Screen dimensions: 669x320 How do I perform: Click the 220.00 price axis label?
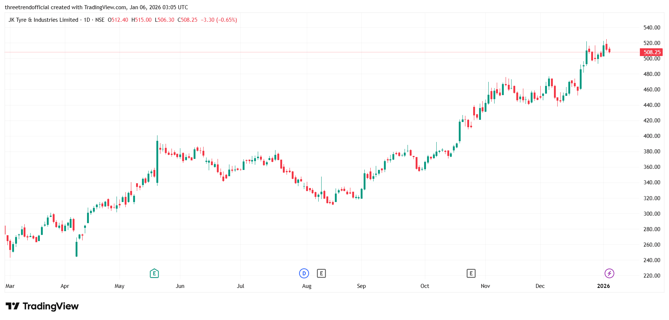(652, 276)
